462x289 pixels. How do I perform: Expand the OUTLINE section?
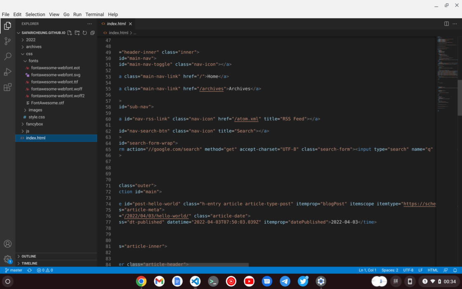[x=28, y=256]
